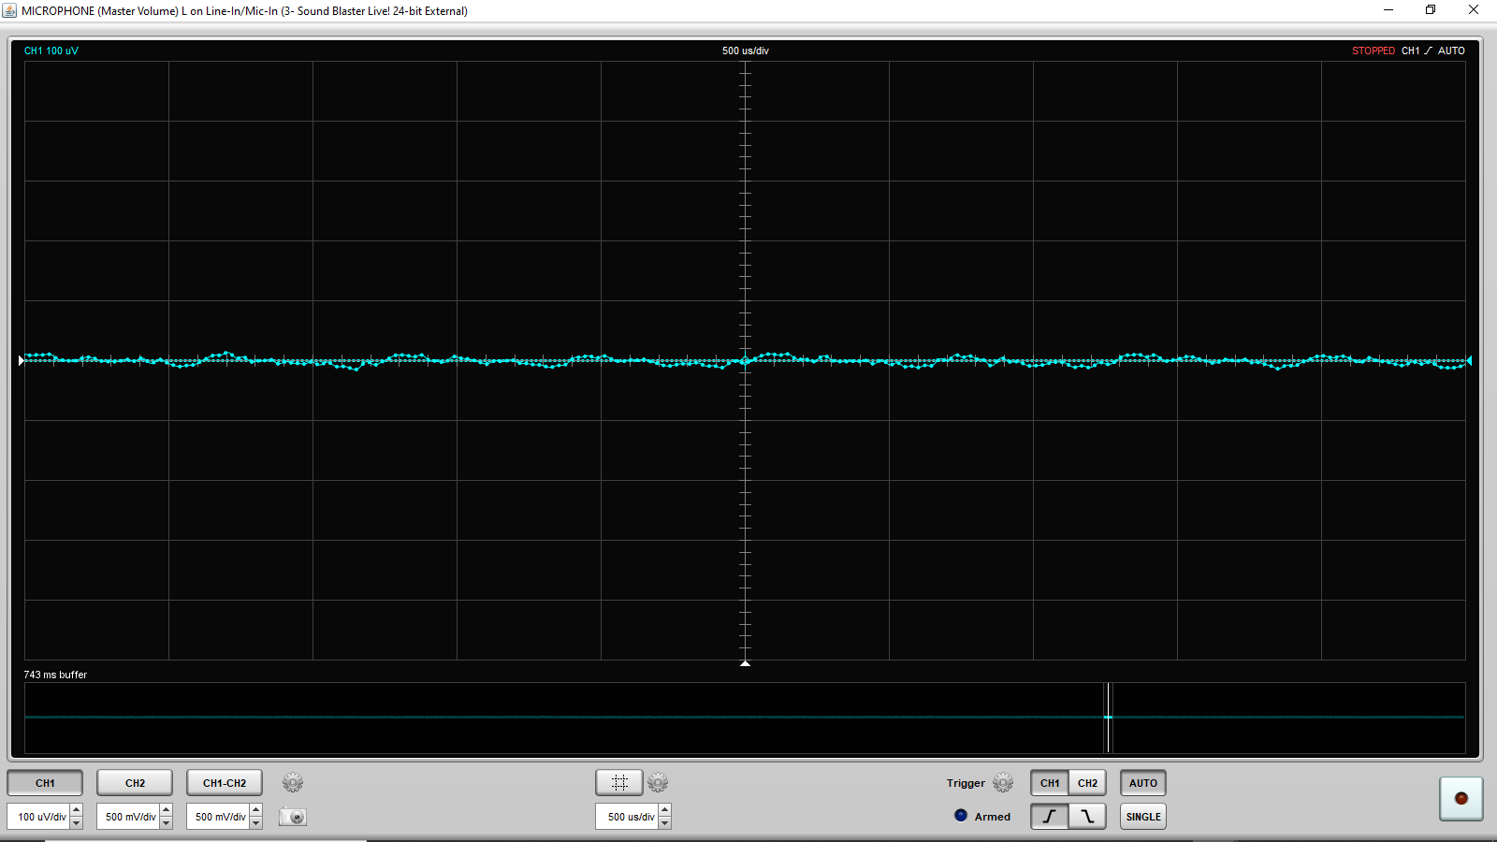Increase CH2 500 mV/div scale
This screenshot has width=1497, height=842.
coord(167,810)
